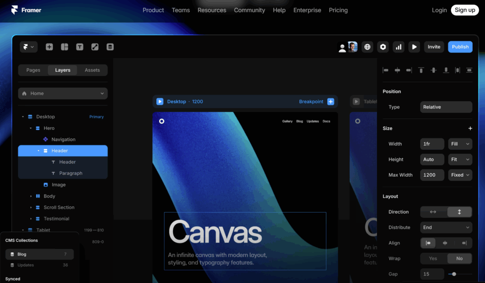Set layout direction to vertical
The image size is (485, 283).
point(459,212)
